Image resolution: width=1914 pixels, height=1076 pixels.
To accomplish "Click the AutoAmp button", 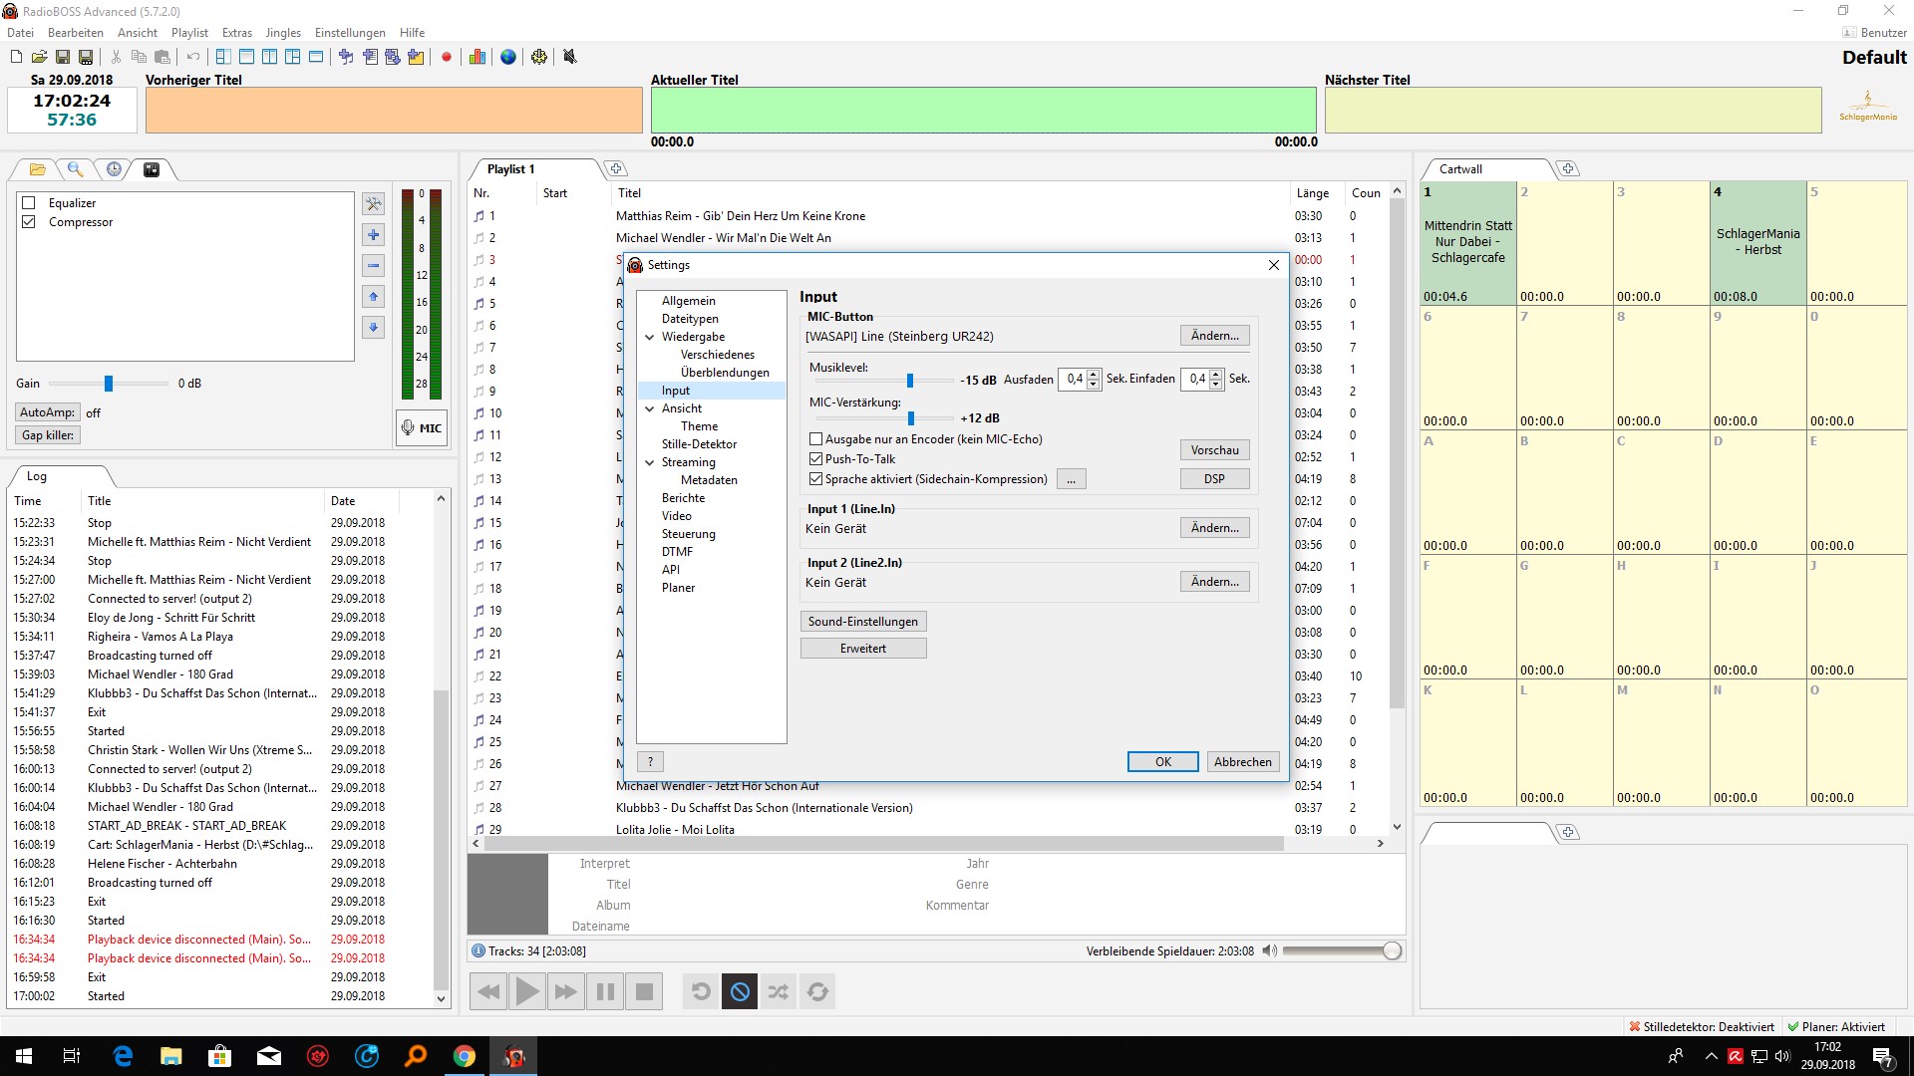I will click(x=47, y=412).
